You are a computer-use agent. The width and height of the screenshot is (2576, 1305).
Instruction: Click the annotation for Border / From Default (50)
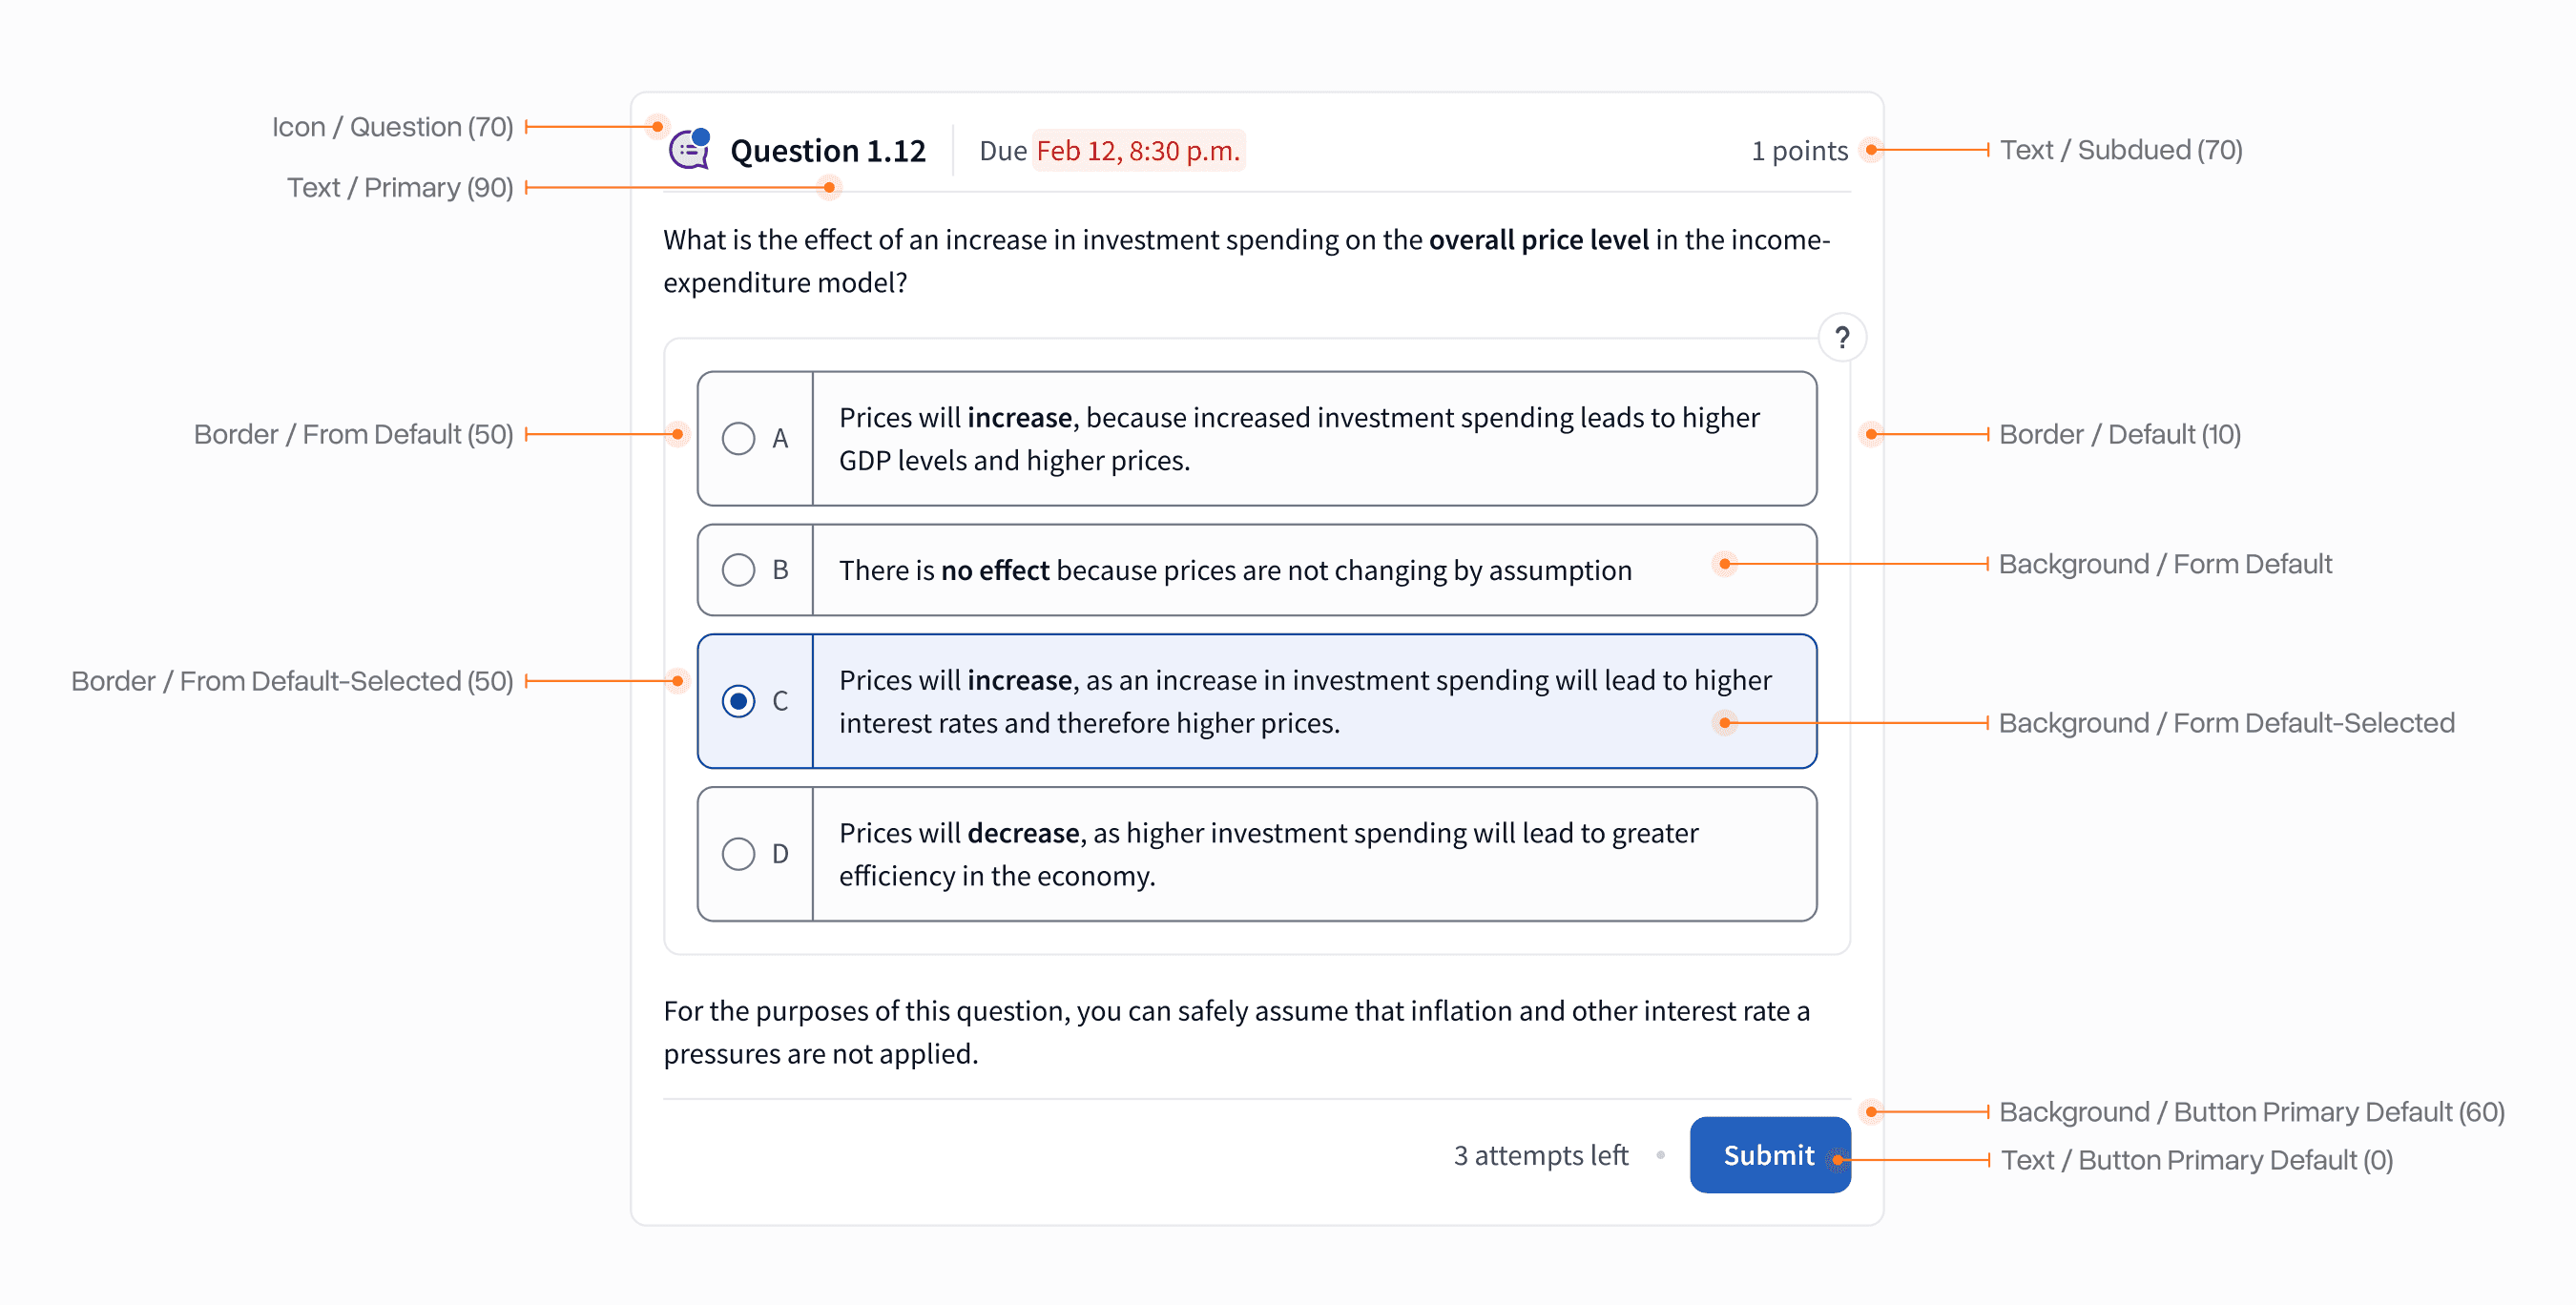coord(679,434)
